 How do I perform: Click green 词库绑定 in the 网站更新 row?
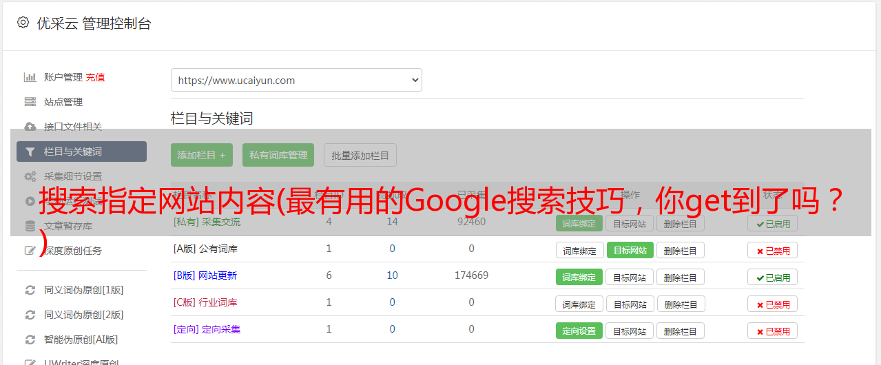point(579,277)
